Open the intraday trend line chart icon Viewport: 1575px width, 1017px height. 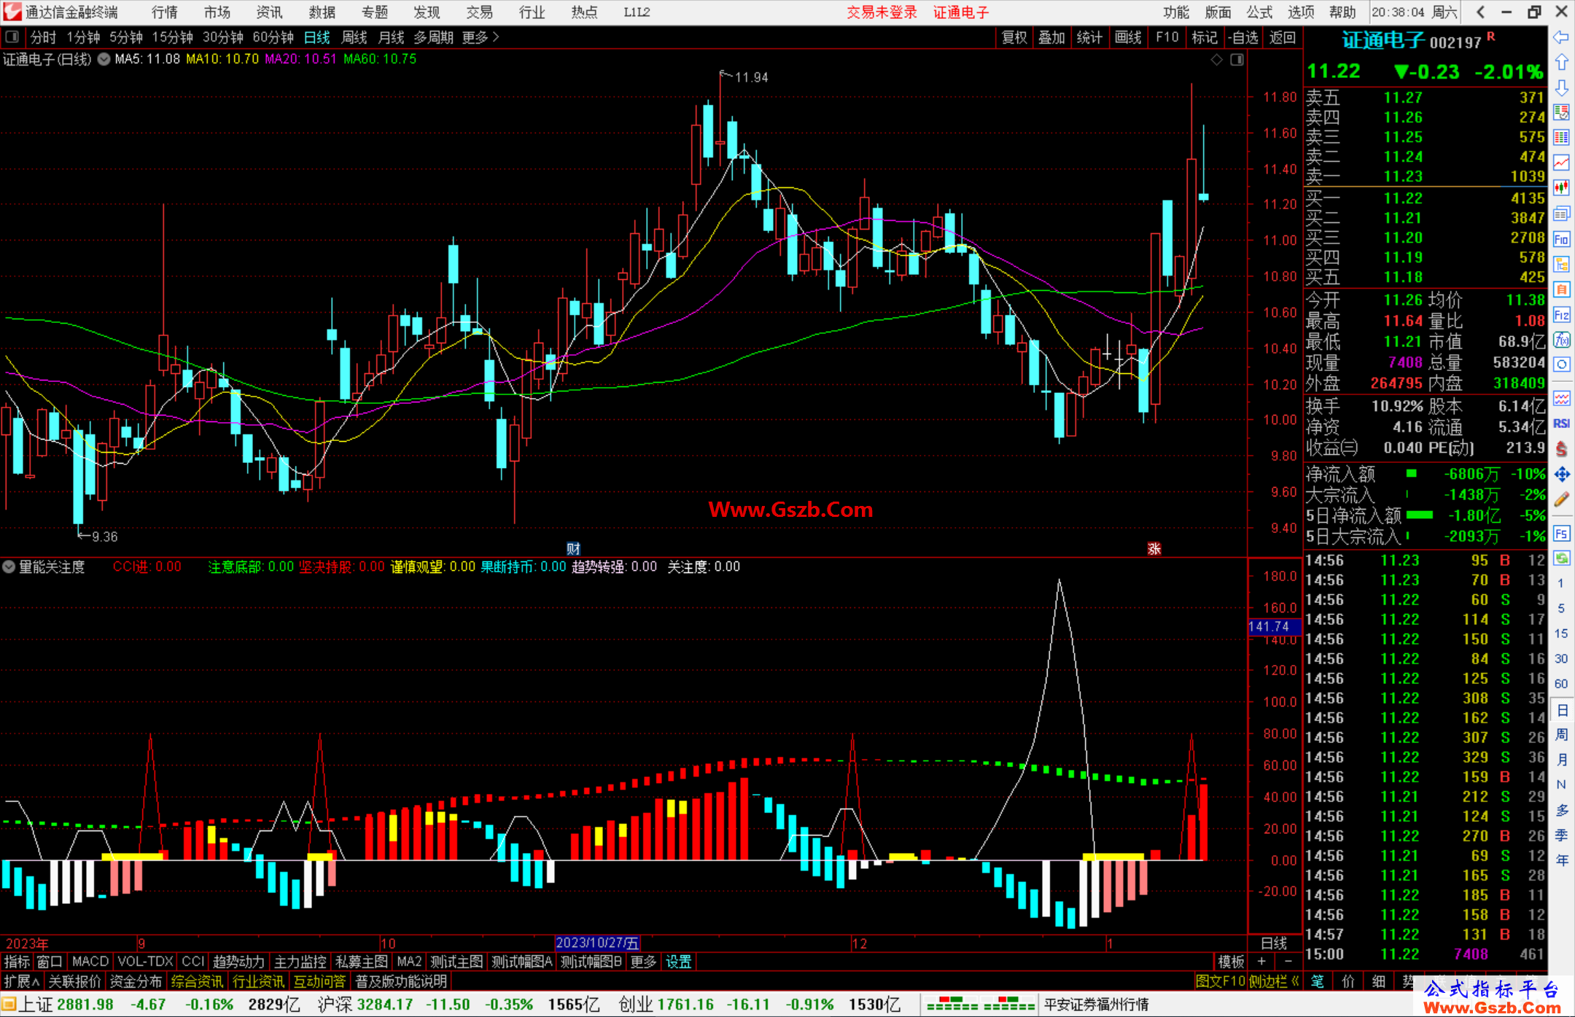coord(1561,163)
